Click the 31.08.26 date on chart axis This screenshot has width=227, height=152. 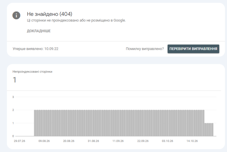[93, 141]
